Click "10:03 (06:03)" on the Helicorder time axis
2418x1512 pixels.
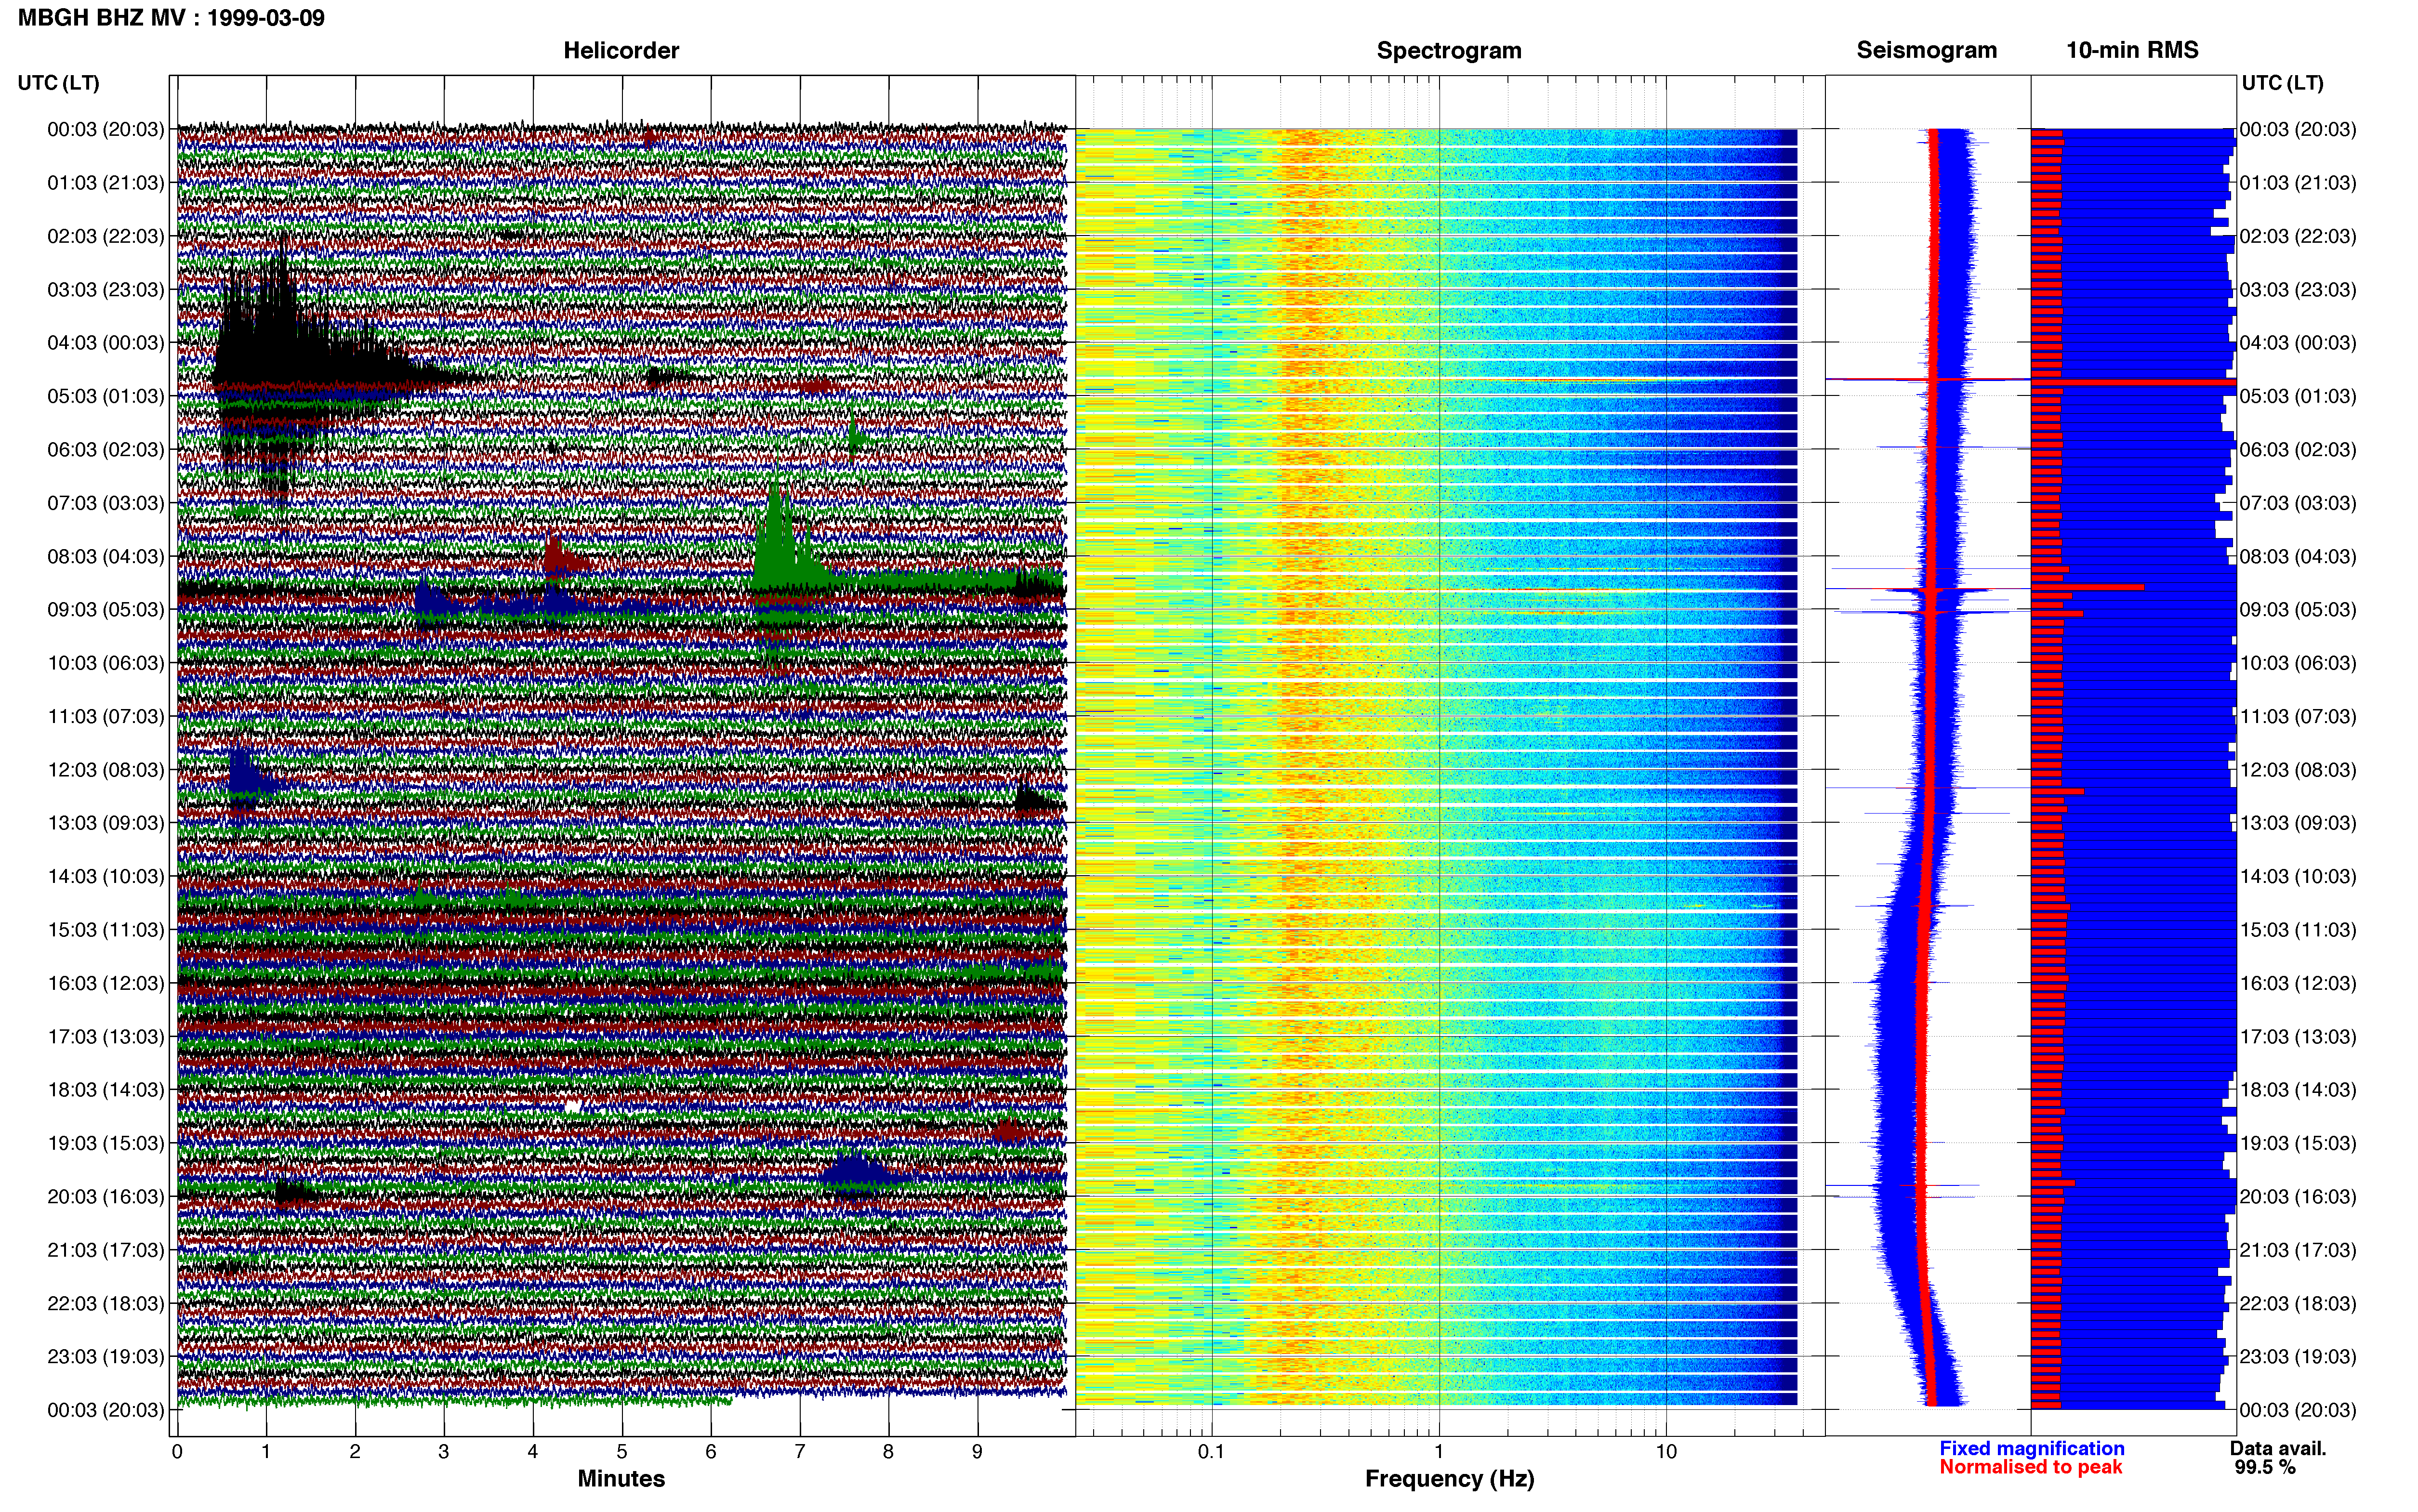106,663
